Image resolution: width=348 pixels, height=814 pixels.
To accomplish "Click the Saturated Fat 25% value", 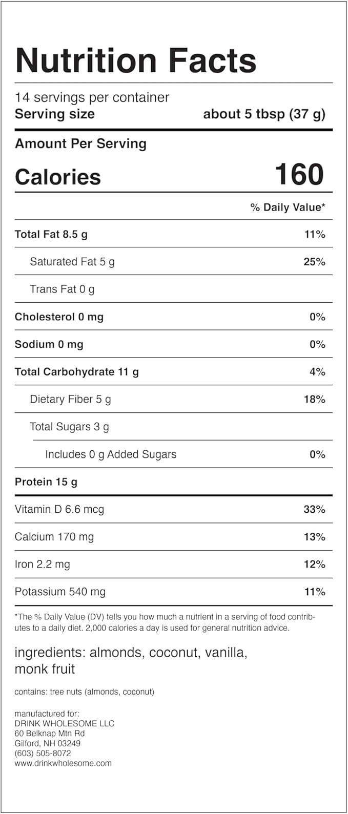I will 314,262.
